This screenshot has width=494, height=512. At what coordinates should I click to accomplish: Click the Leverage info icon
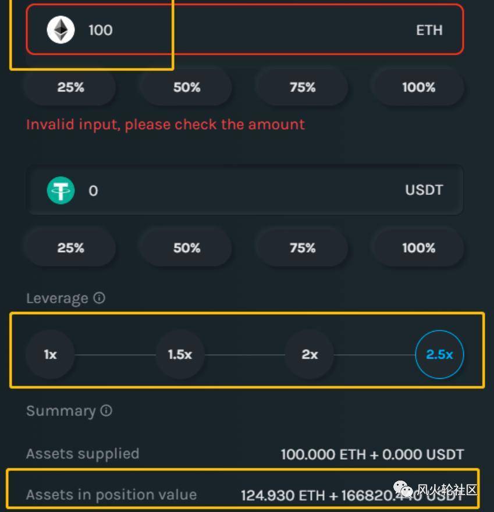tap(99, 298)
